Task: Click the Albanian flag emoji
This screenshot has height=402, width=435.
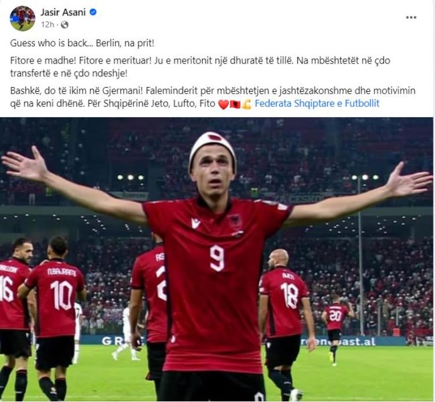Action: pyautogui.click(x=235, y=104)
